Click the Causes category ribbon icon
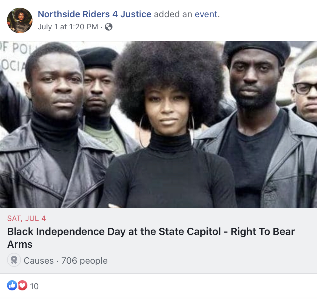This screenshot has width=317, height=299. click(14, 260)
